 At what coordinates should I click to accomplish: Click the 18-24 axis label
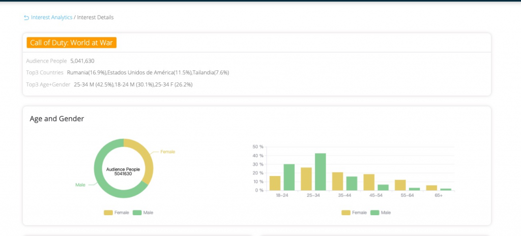[282, 195]
